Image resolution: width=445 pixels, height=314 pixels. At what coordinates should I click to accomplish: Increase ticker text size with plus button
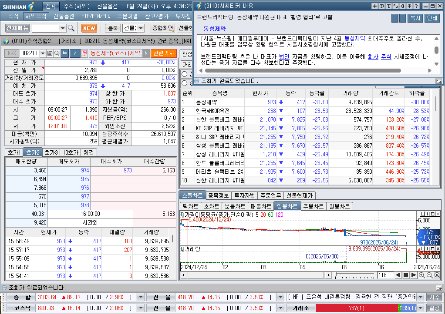pyautogui.click(x=402, y=18)
